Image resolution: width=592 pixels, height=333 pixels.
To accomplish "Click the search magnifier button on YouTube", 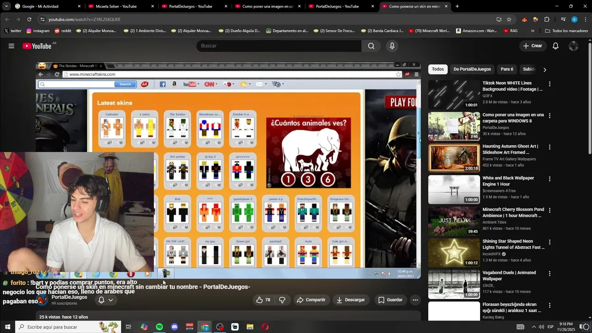I will coord(371,46).
